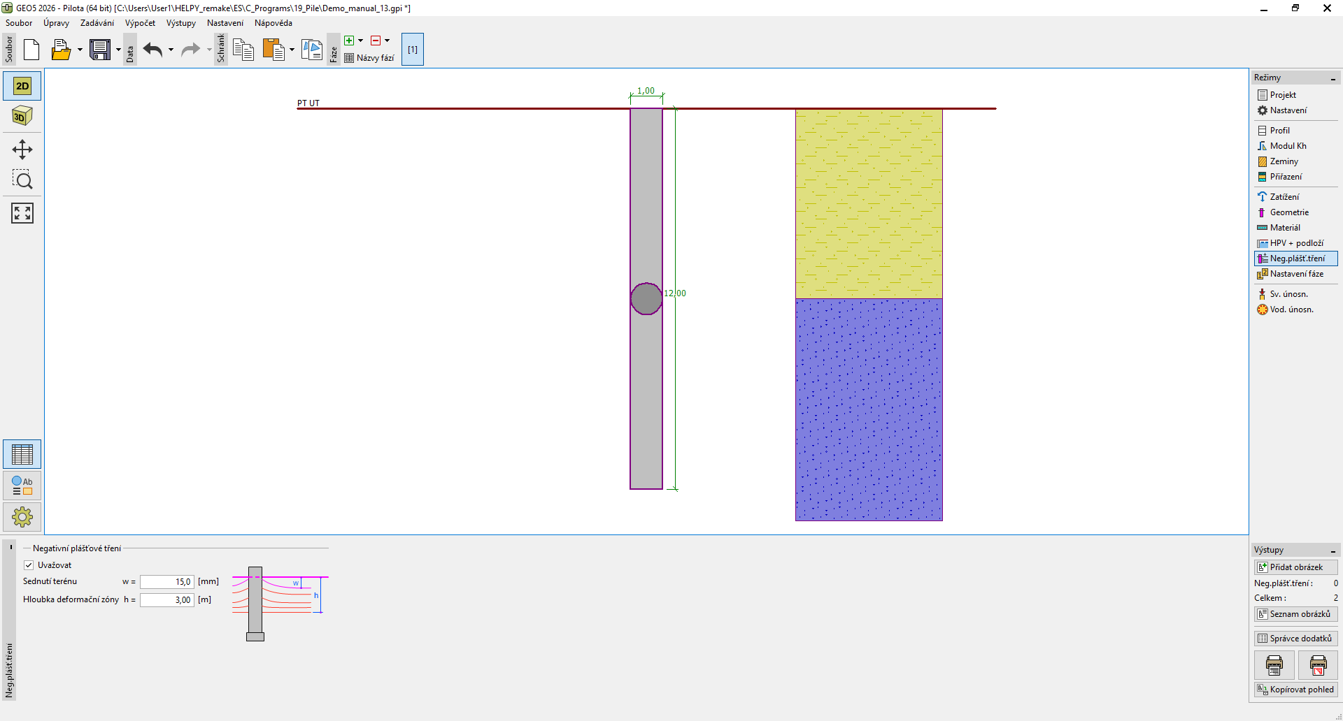Expand the open file dropdown arrow
This screenshot has height=721, width=1343.
pos(80,50)
